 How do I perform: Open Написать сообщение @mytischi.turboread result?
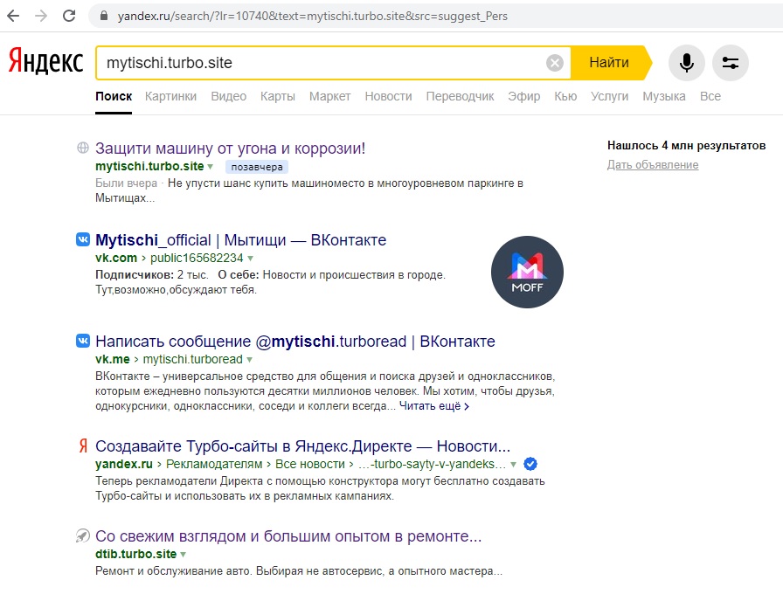(295, 342)
